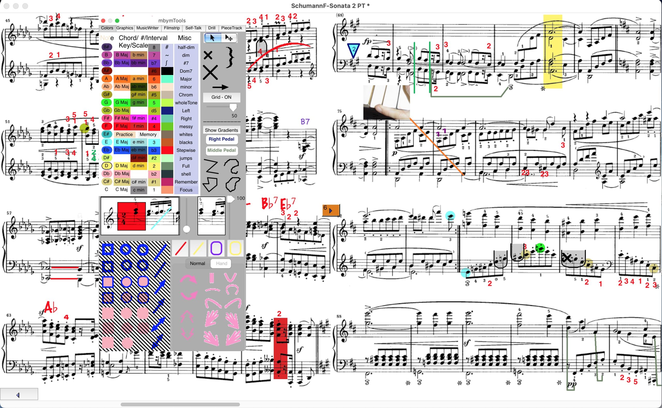Click the red 2/4 measure thumbnail
This screenshot has width=662, height=408.
[131, 216]
